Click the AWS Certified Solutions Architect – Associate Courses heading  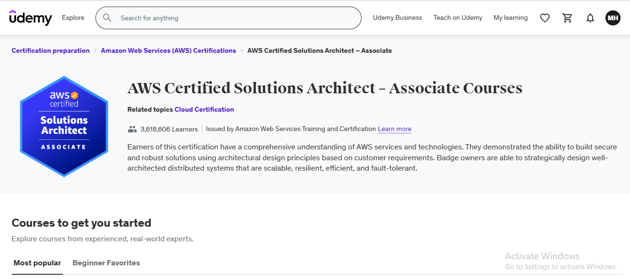click(325, 88)
